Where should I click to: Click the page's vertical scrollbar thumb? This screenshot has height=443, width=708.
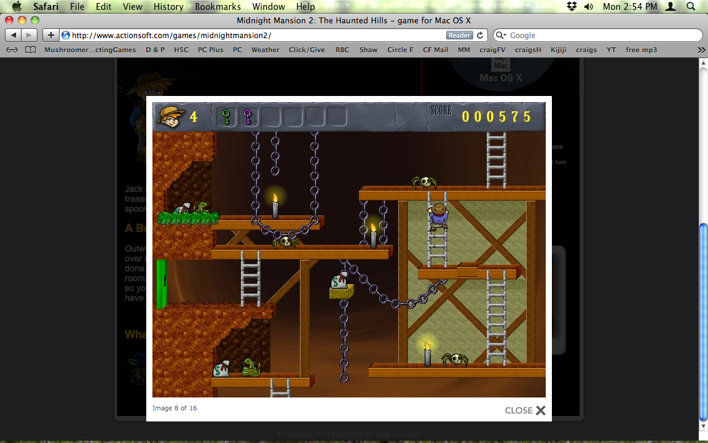coord(703,320)
